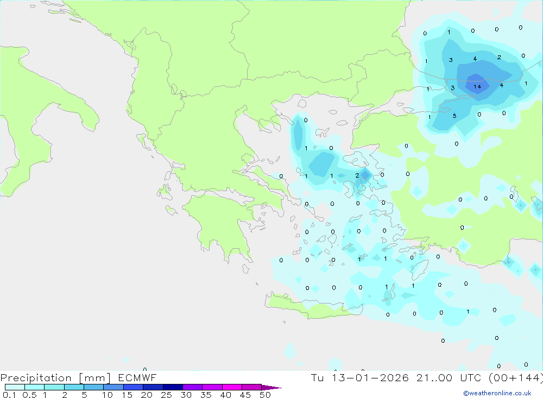Click the legend label '25'

167,395
